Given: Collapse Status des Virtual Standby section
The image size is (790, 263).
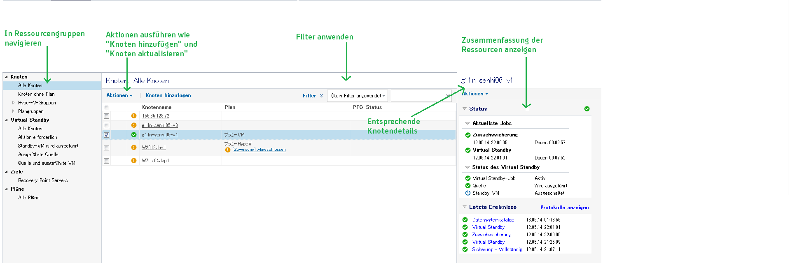Looking at the screenshot, I should 467,167.
